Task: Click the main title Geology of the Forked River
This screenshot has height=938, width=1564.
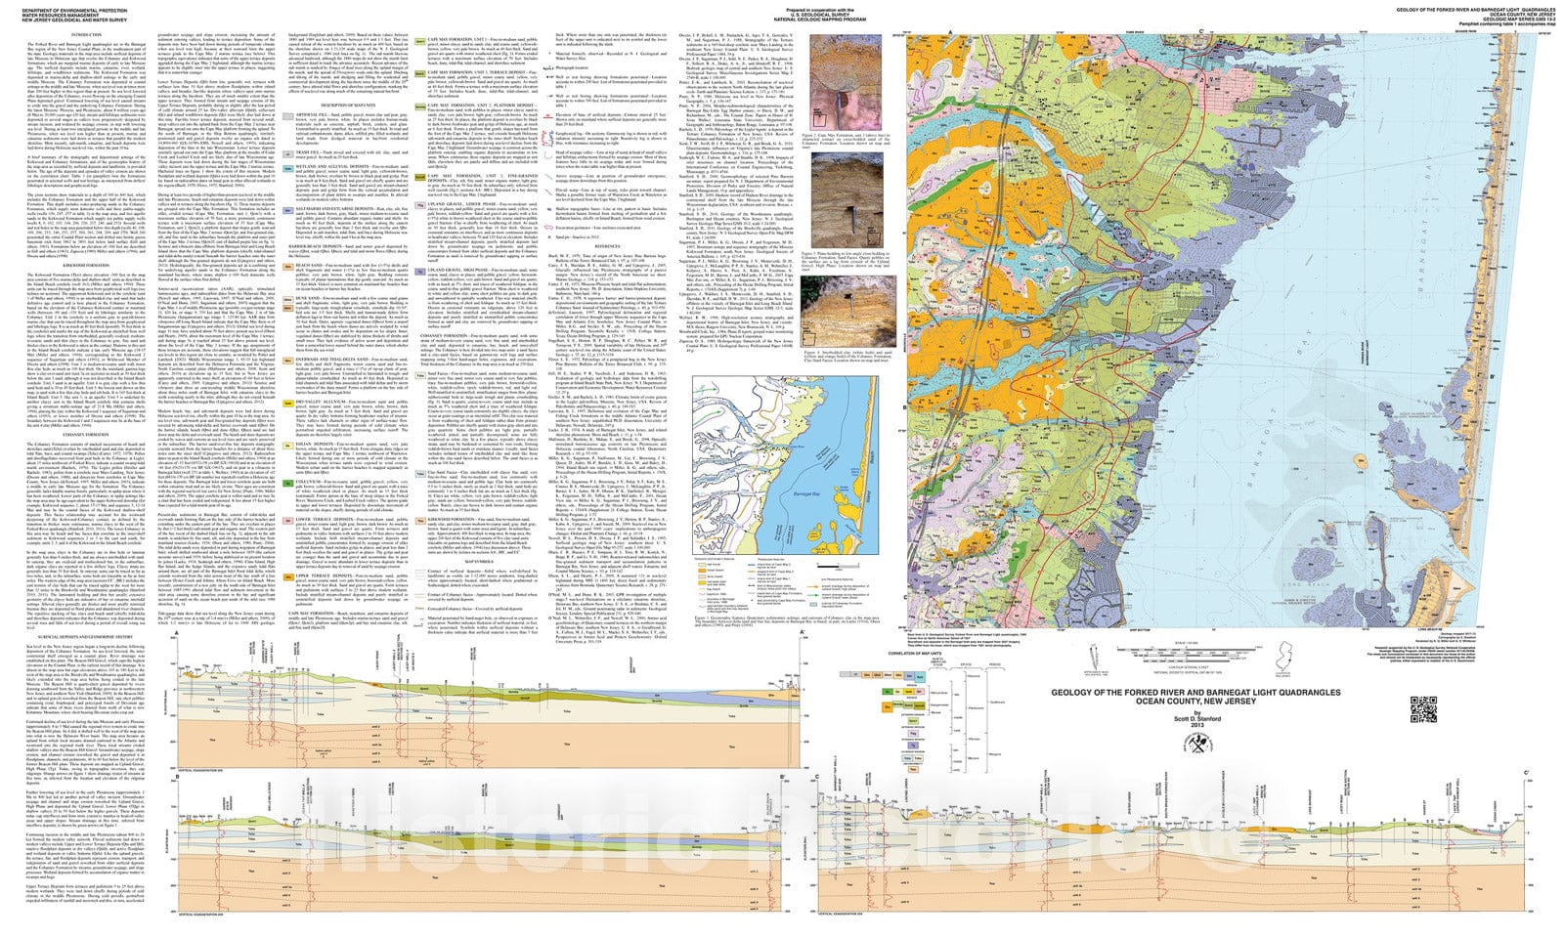Action: pos(1196,695)
